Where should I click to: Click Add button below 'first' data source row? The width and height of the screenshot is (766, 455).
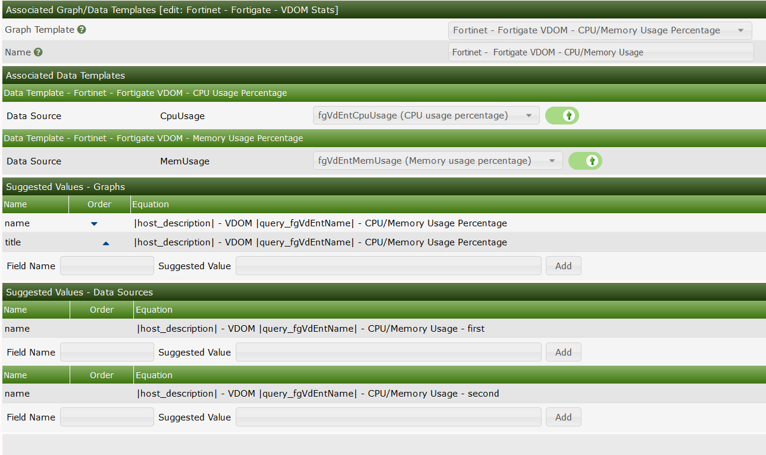pyautogui.click(x=564, y=353)
